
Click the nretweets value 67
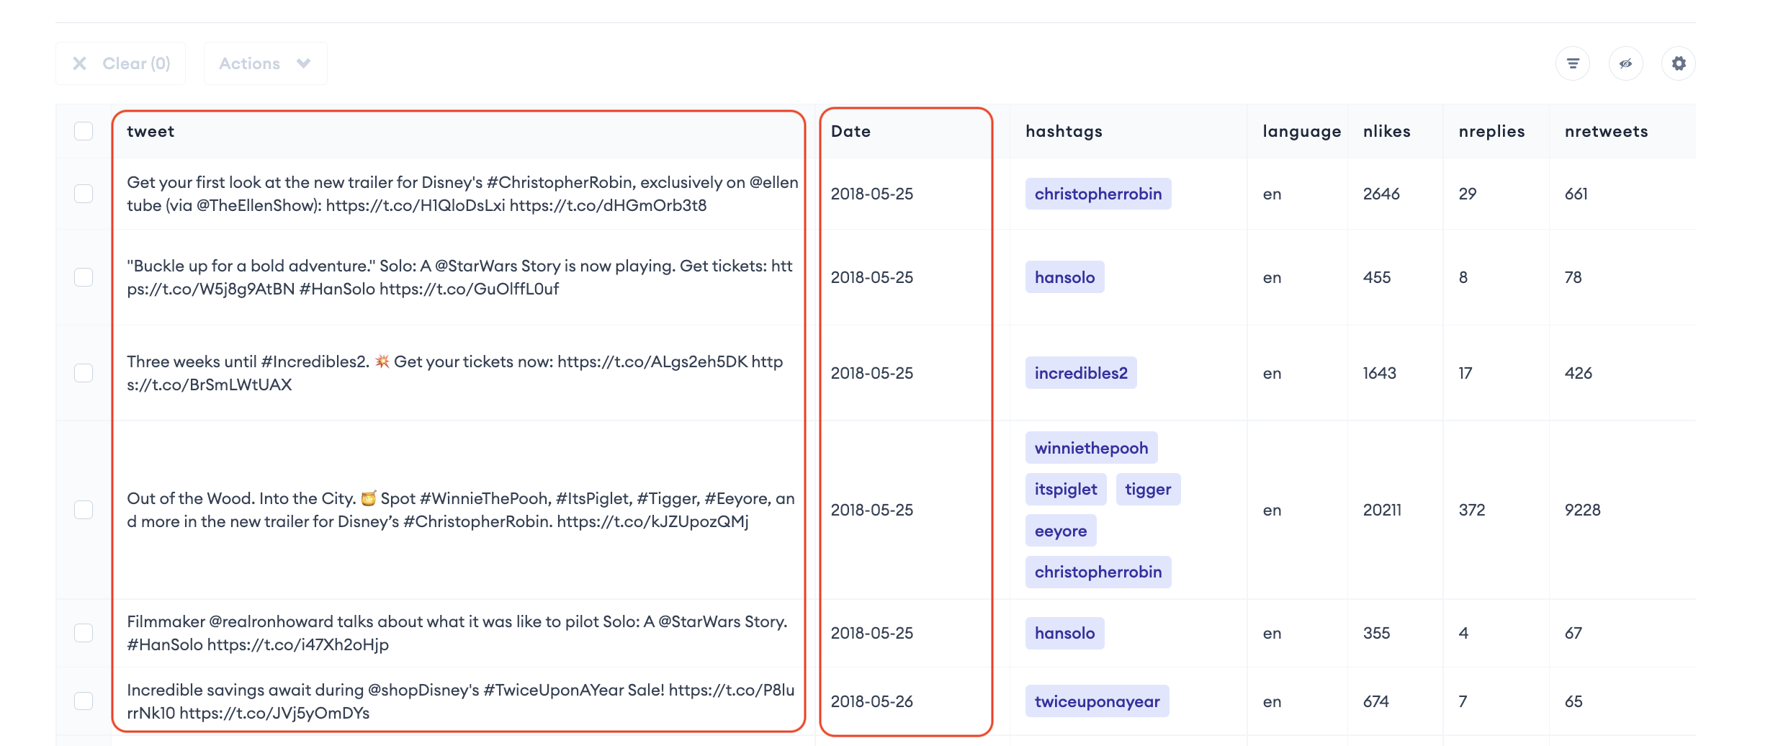(1573, 633)
